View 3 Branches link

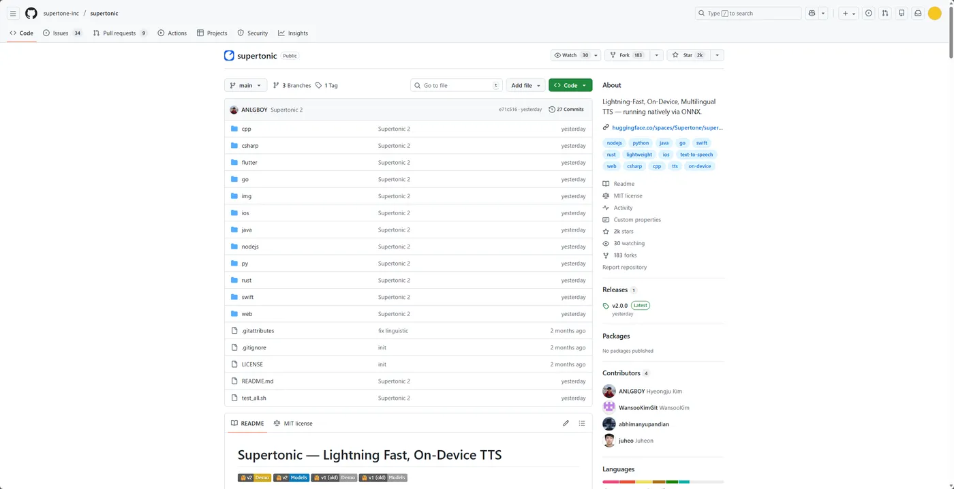(292, 85)
